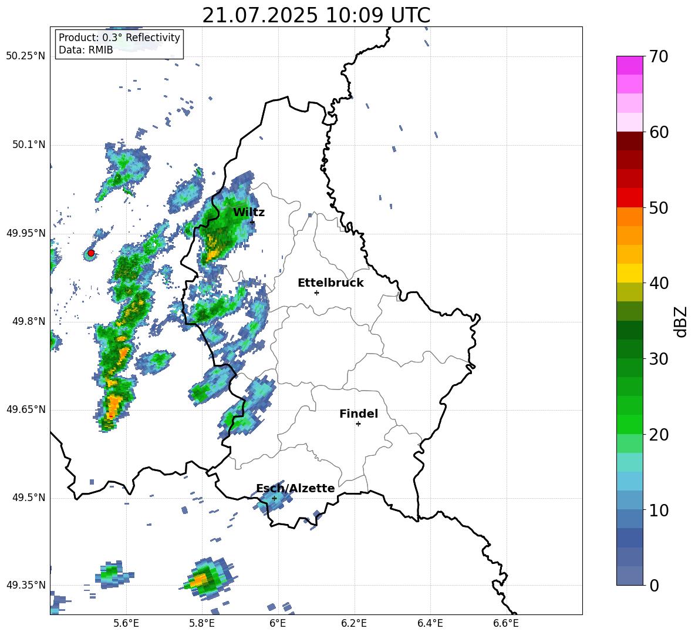
Task: Click the storm cell near 49.35°N 5.8°E
Action: [x=208, y=578]
